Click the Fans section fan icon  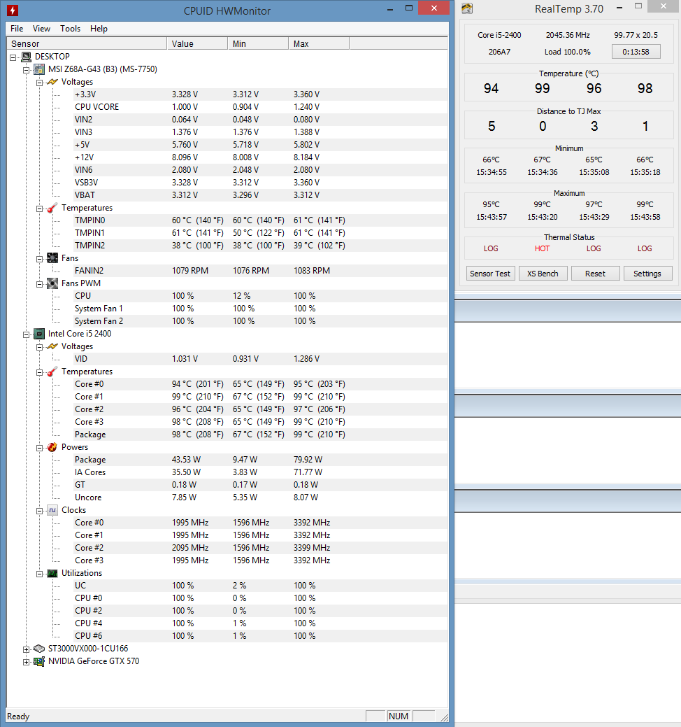coord(52,258)
